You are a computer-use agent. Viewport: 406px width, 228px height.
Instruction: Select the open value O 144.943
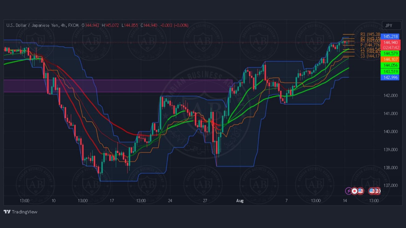90,25
